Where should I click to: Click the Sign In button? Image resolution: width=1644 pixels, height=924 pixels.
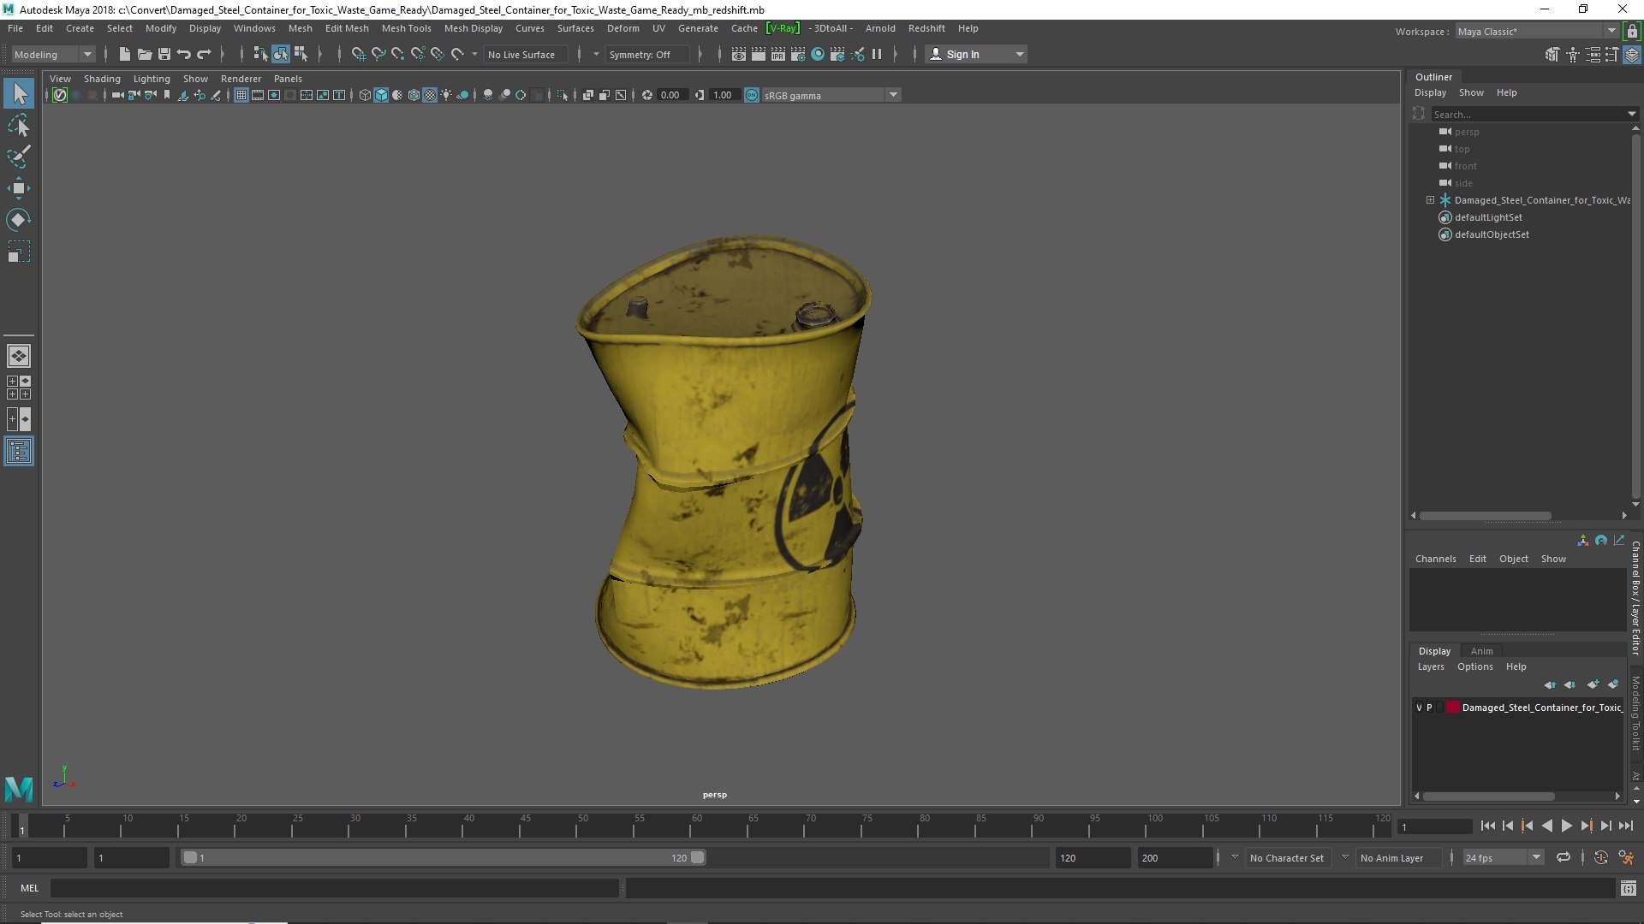[975, 54]
